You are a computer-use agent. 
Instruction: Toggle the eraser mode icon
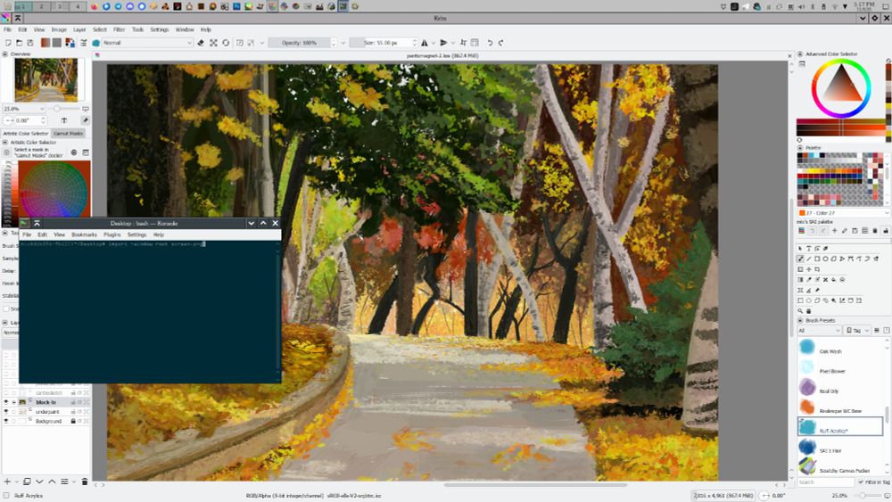(x=200, y=43)
